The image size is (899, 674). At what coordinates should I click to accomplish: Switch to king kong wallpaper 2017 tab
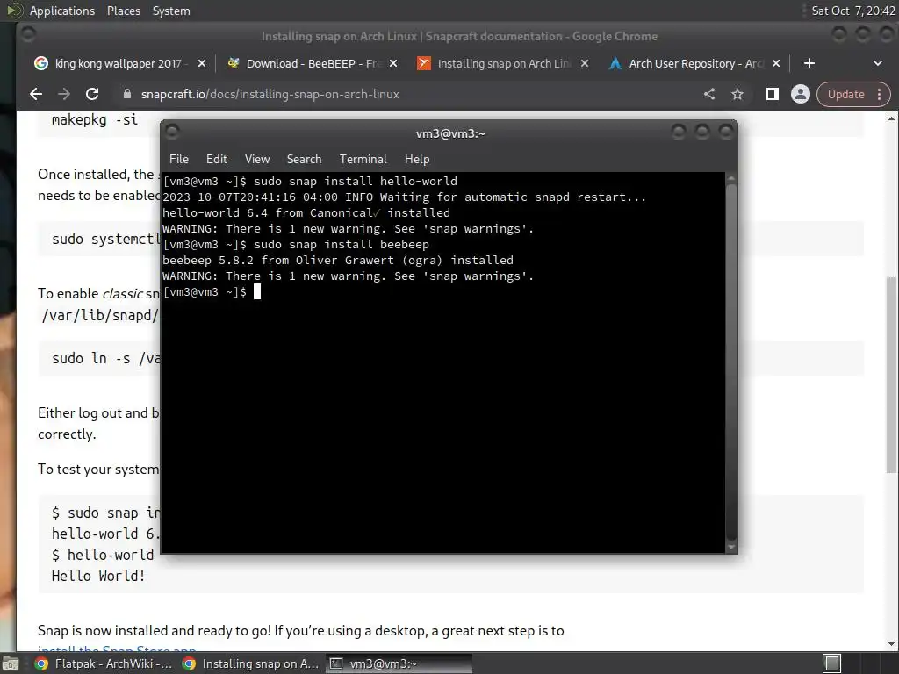[x=119, y=63]
